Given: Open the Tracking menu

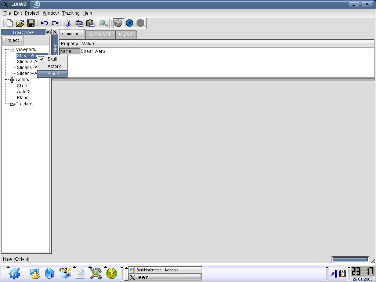Looking at the screenshot, I should 70,13.
